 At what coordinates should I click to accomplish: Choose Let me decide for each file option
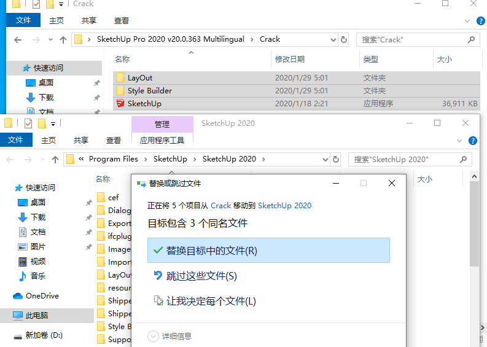pos(205,301)
